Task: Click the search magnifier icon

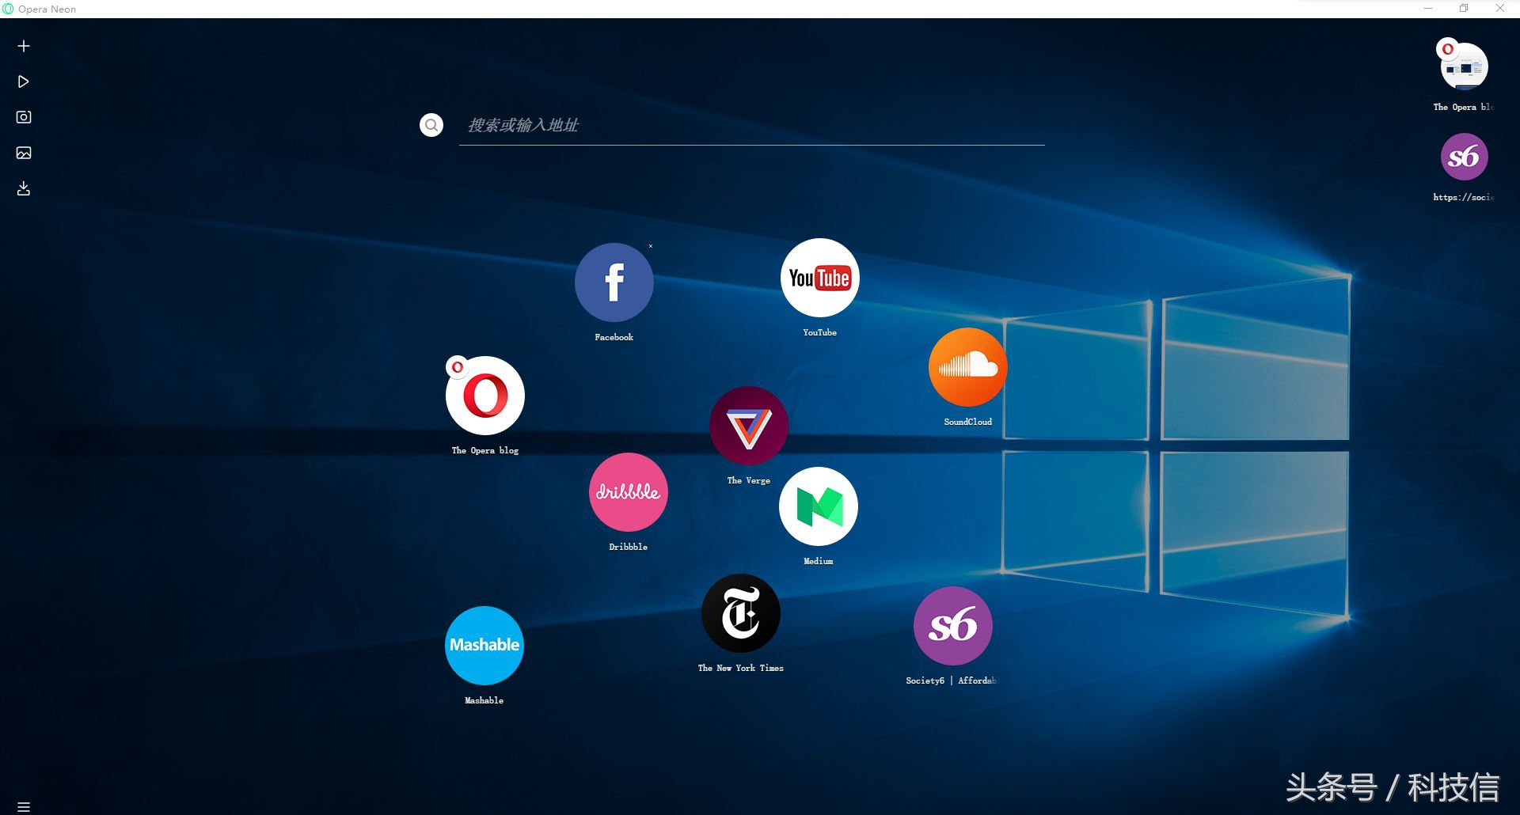Action: click(x=431, y=125)
